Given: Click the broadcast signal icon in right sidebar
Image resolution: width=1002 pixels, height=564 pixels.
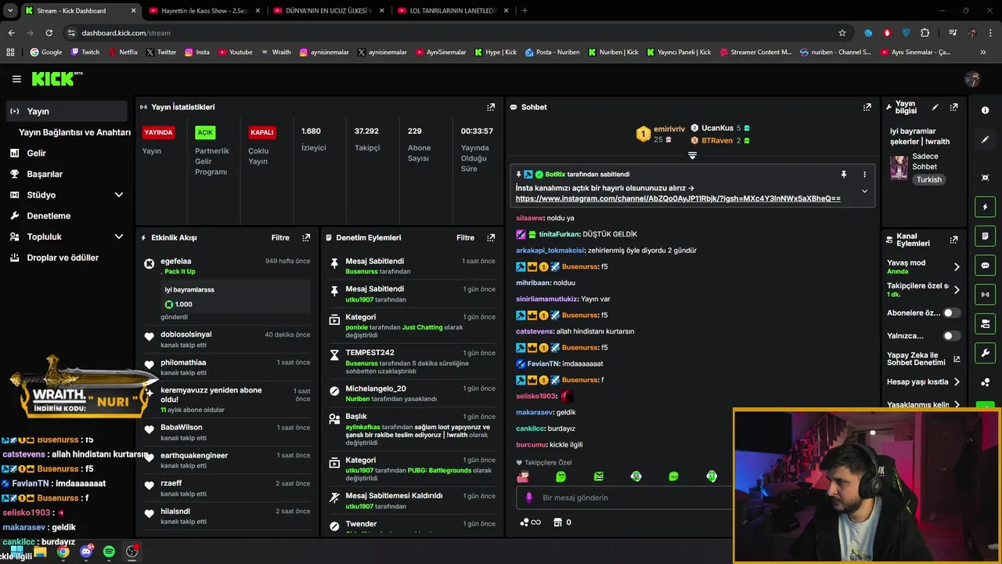Looking at the screenshot, I should click(x=985, y=295).
